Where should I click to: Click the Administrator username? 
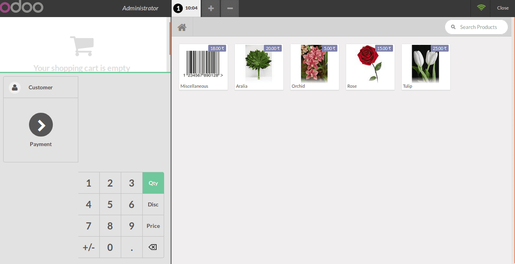140,8
